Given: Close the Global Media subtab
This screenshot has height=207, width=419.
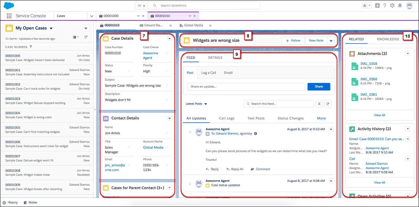Looking at the screenshot, I should click(x=210, y=26).
